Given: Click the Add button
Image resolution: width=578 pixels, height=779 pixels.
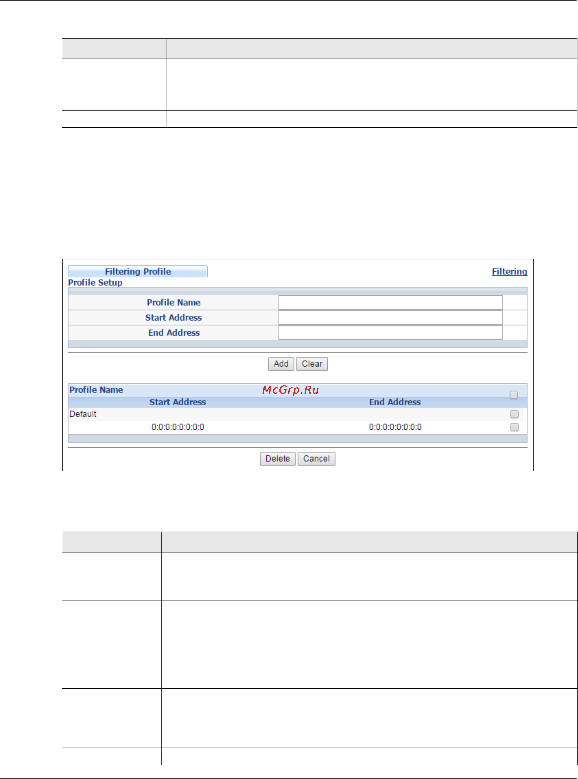Looking at the screenshot, I should pyautogui.click(x=281, y=364).
